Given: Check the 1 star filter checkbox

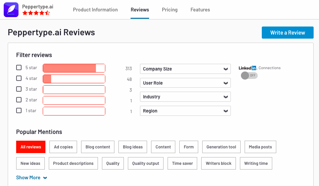Looking at the screenshot, I should 19,110.
